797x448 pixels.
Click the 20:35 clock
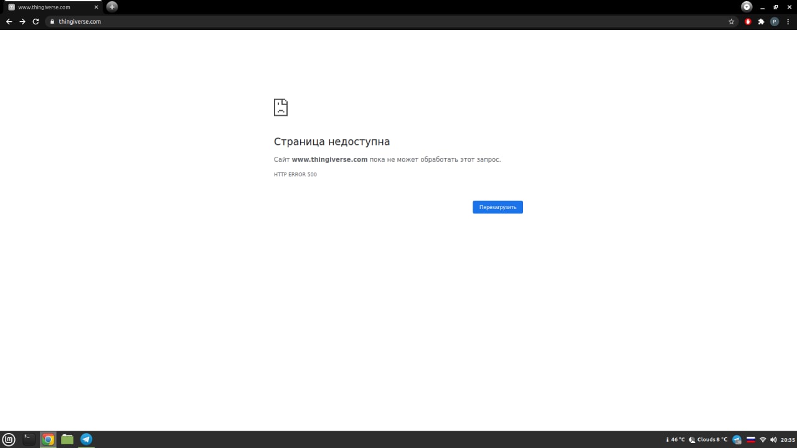click(788, 439)
